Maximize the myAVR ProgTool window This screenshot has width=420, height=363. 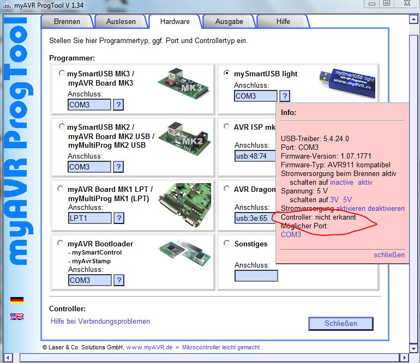tap(387, 3)
